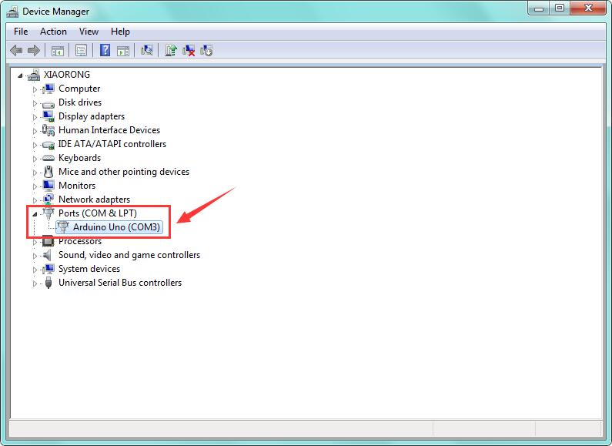Click the Display adapters category icon
This screenshot has height=446, width=612.
pyautogui.click(x=48, y=116)
